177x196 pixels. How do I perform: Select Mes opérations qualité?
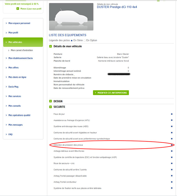point(19,115)
